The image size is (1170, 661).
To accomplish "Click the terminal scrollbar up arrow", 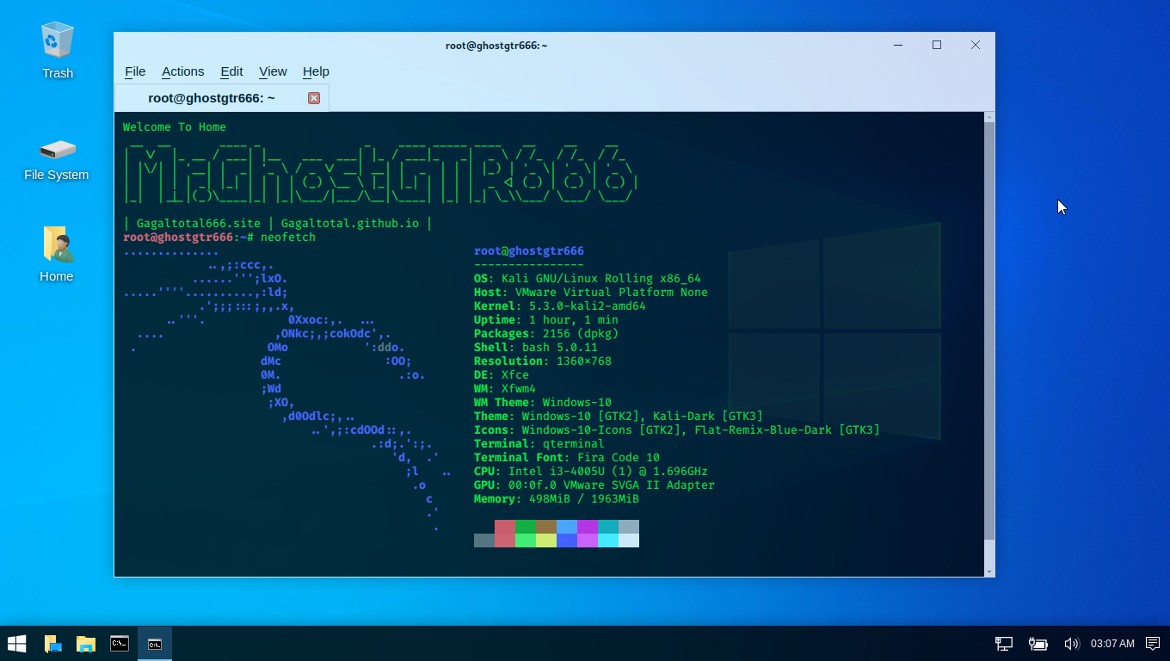I will (989, 117).
